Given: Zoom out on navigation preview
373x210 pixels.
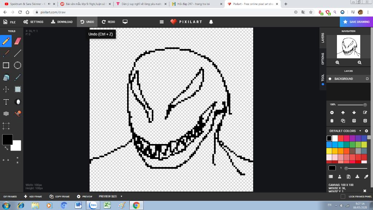Looking at the screenshot, I should click(x=360, y=63).
